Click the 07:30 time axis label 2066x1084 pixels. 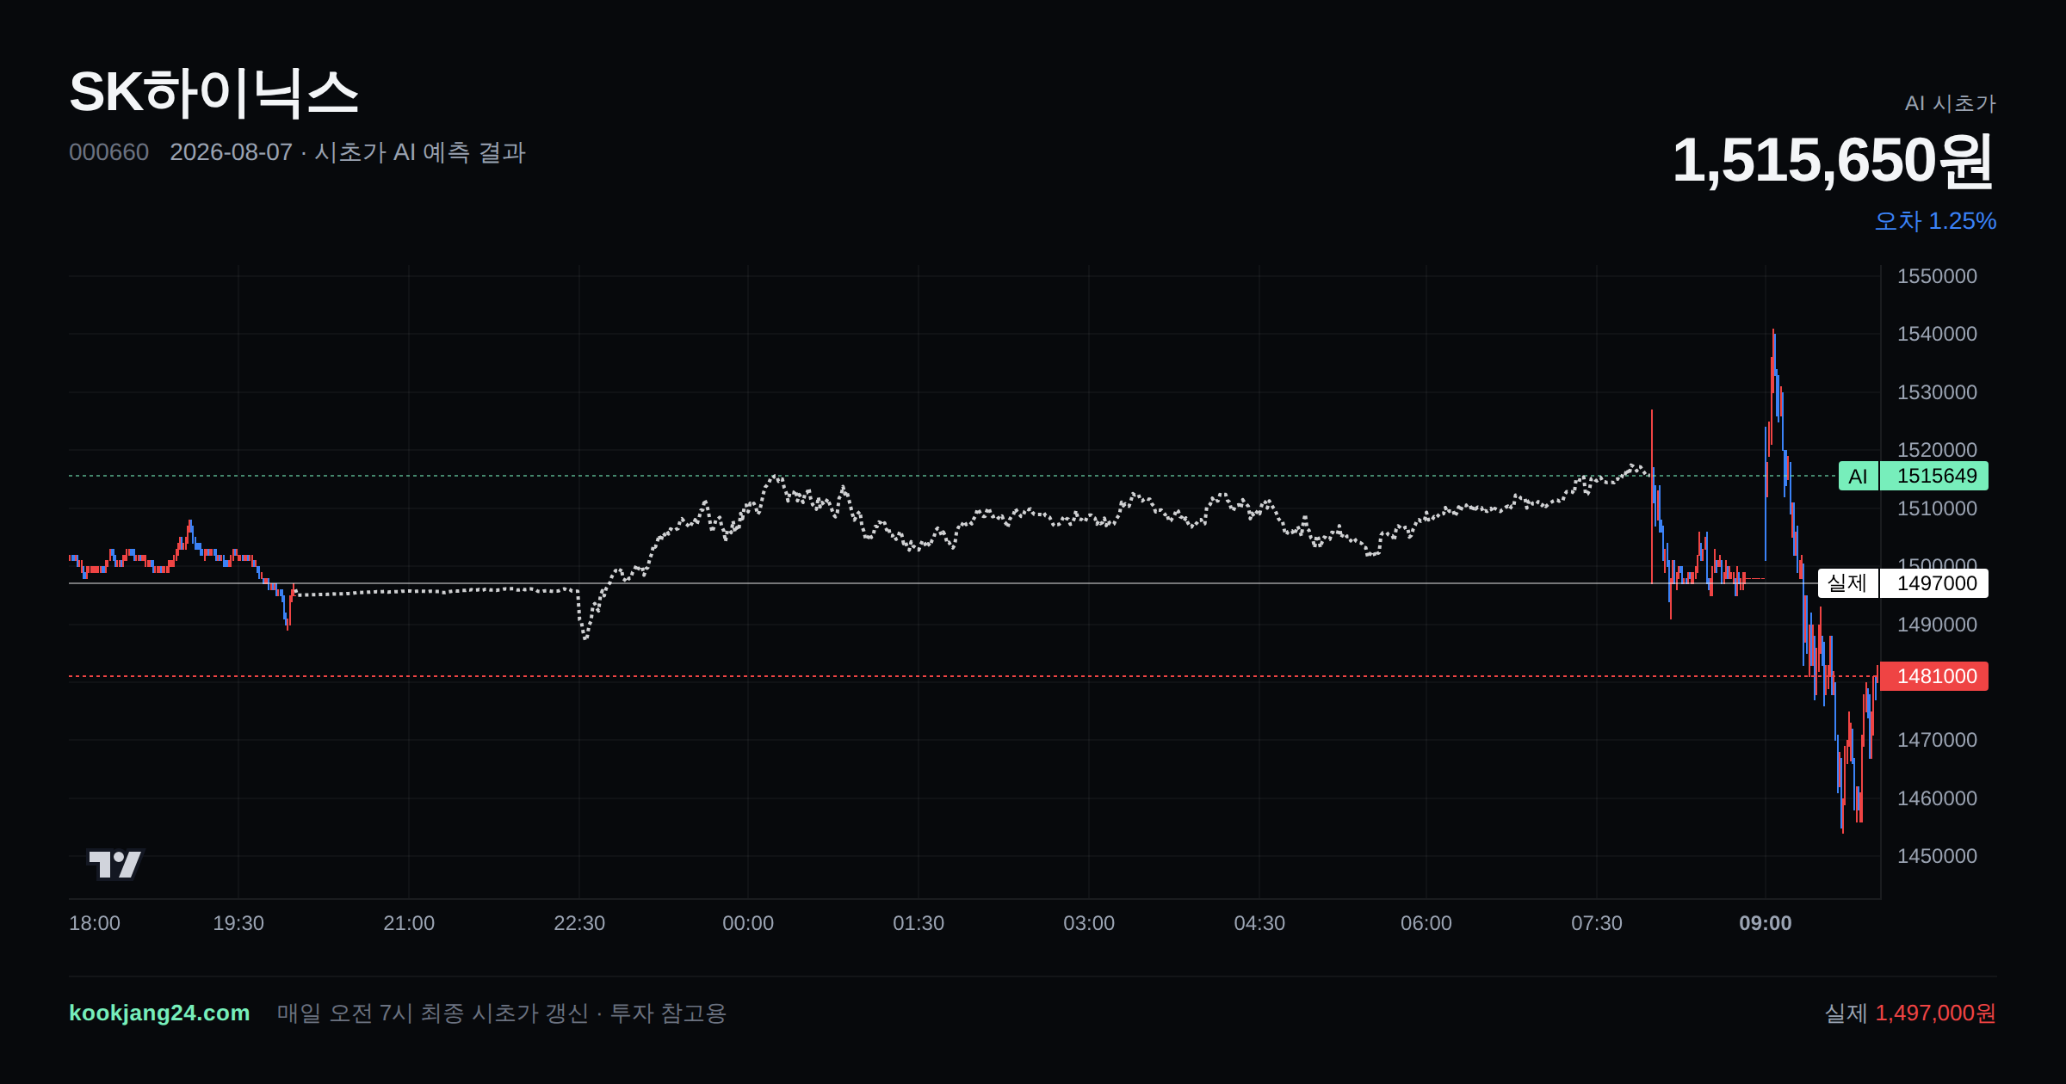tap(1597, 923)
